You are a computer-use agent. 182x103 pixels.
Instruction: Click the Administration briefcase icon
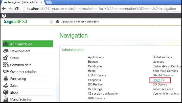point(6,44)
